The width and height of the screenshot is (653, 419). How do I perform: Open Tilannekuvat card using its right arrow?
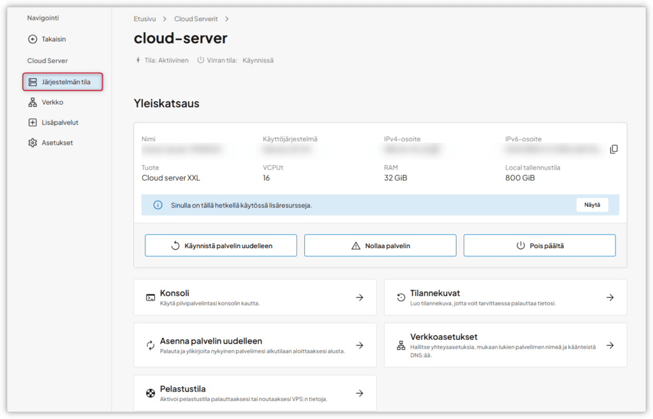click(x=610, y=297)
